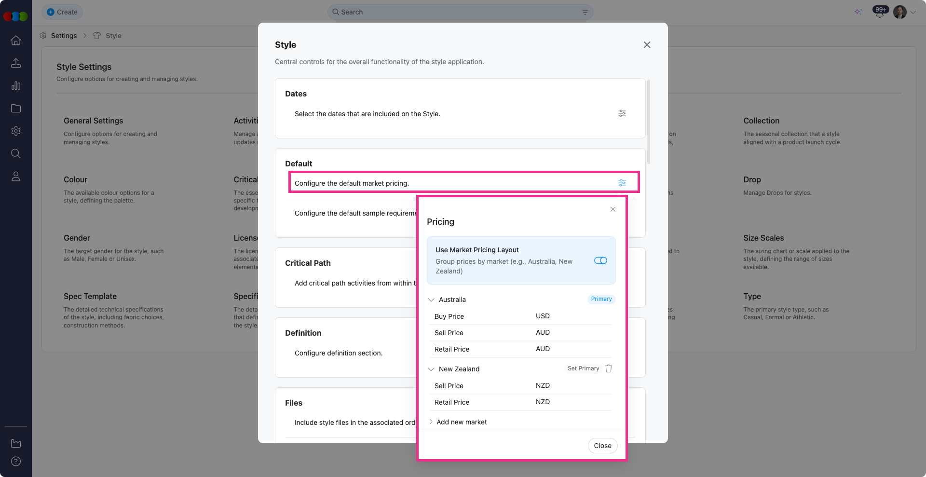
Task: Collapse the Australia market section
Action: (431, 300)
